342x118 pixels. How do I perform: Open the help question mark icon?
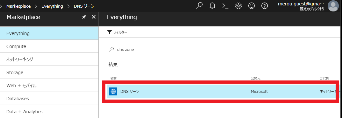(x=265, y=6)
